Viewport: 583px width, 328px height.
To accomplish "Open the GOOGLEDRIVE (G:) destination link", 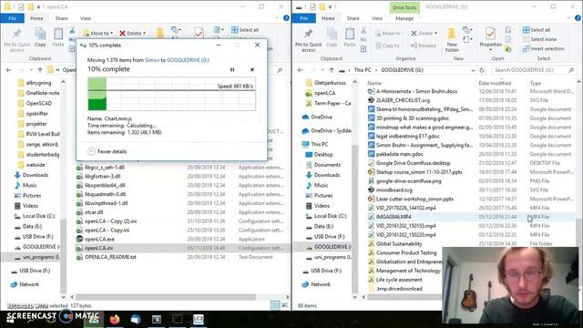I will (188, 60).
